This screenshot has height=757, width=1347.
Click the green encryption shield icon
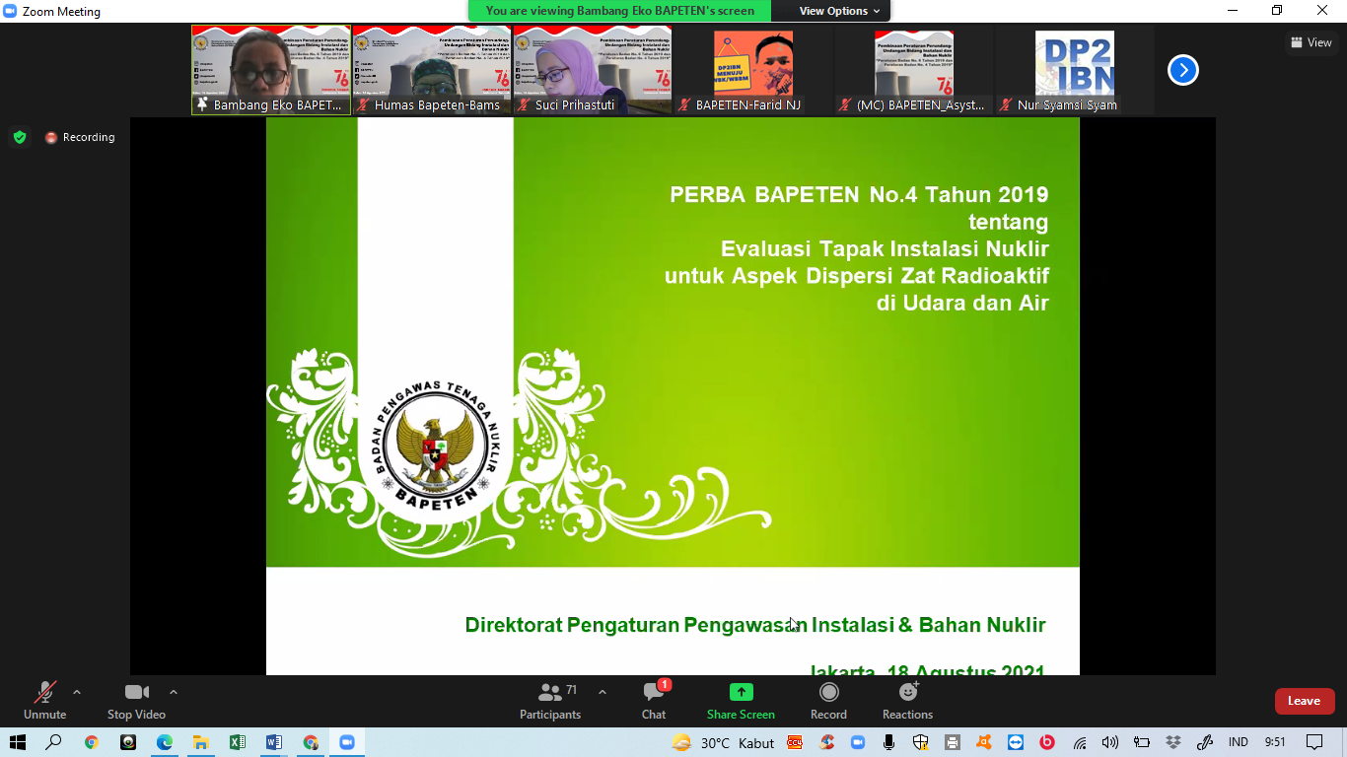coord(20,137)
